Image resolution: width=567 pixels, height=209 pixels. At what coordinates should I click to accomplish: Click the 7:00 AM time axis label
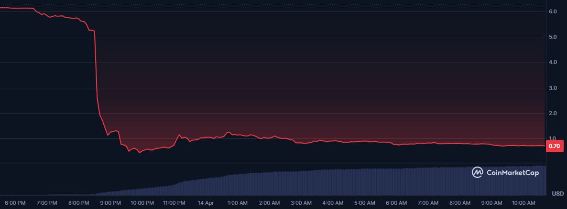click(428, 203)
